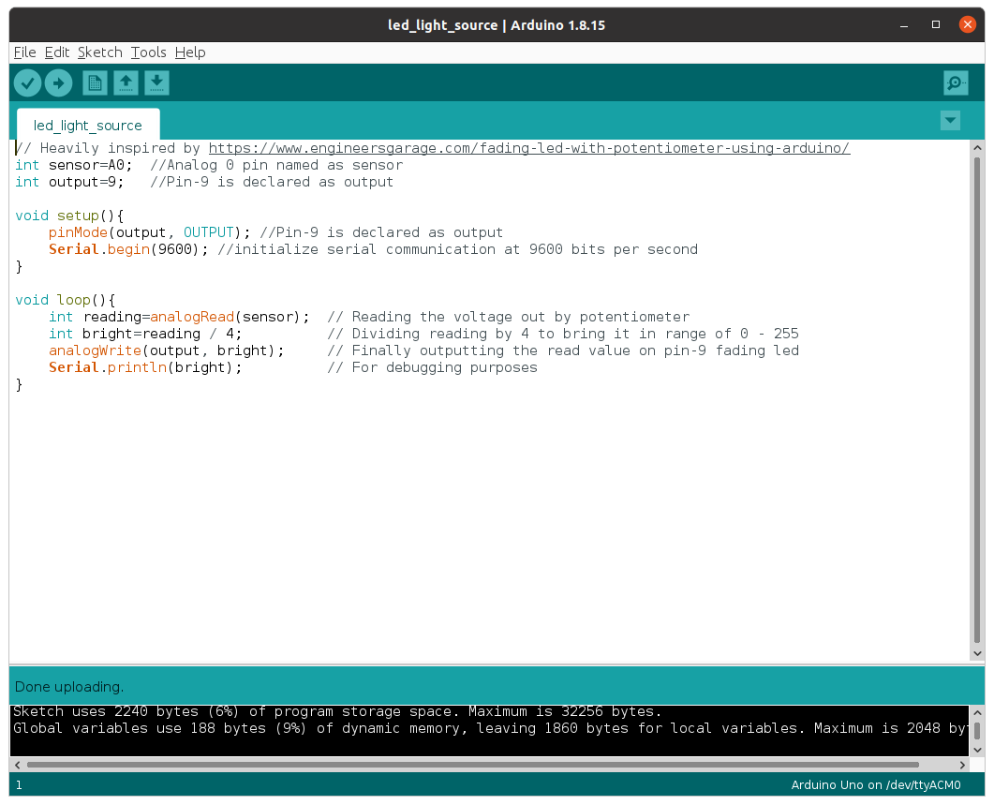Select the led_light_source tab

point(87,124)
